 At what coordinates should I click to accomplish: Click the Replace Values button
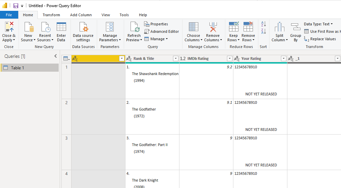pos(320,39)
